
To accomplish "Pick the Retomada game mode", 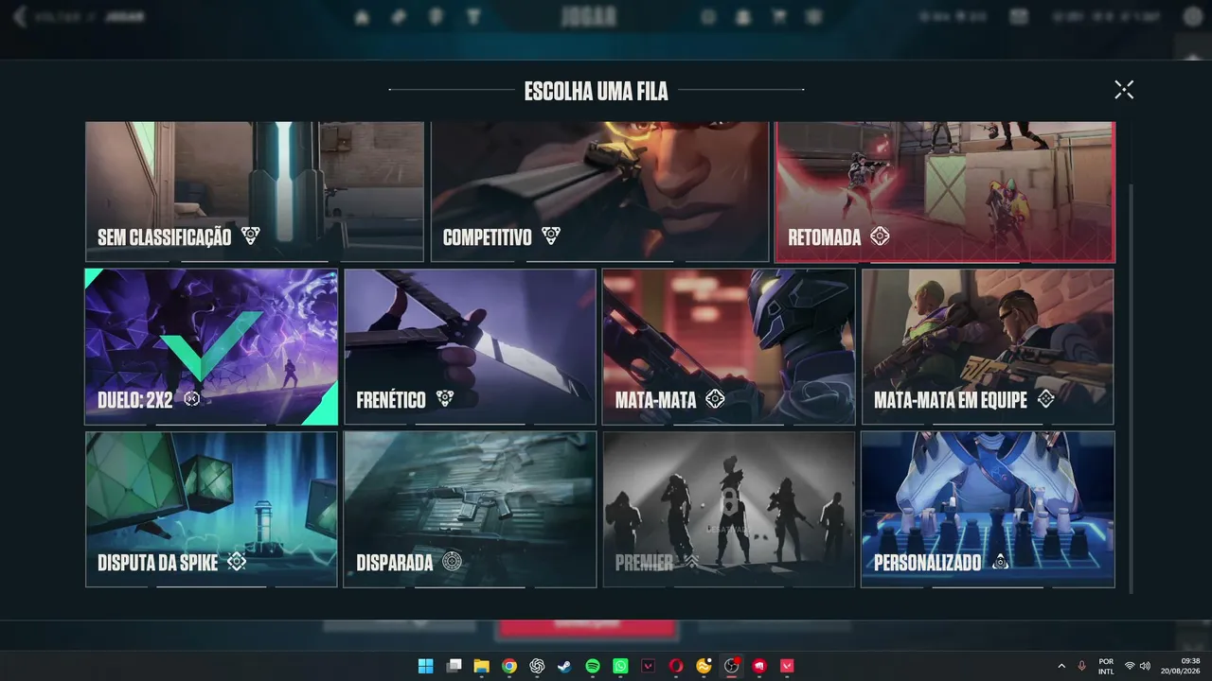I will [x=945, y=192].
